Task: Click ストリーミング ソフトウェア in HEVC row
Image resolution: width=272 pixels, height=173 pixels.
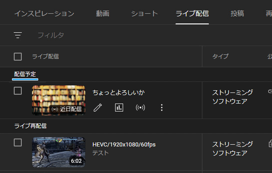Action: pyautogui.click(x=232, y=149)
